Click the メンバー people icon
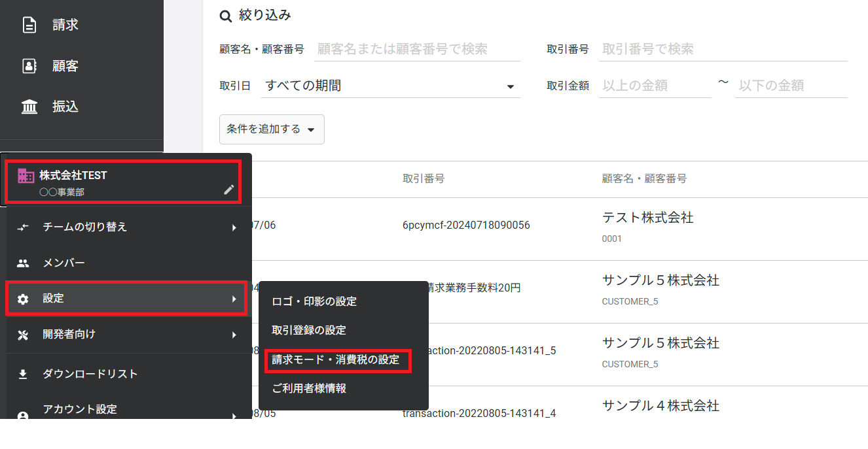The image size is (868, 449). pos(23,263)
